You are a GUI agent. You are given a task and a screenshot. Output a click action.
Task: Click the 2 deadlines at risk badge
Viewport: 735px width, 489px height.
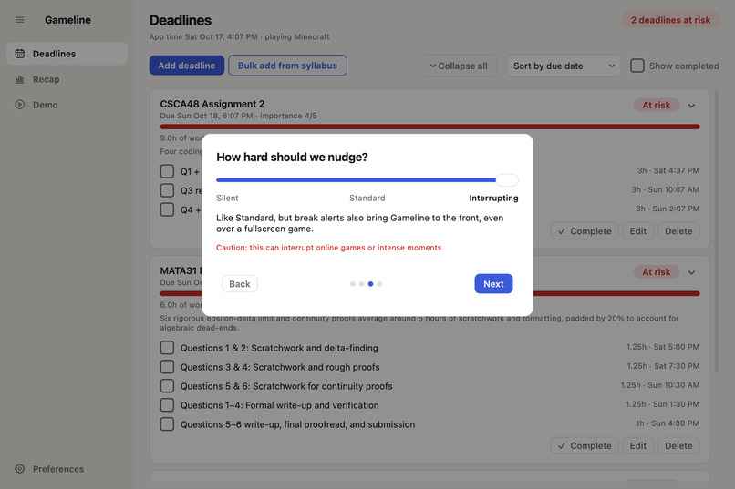670,20
